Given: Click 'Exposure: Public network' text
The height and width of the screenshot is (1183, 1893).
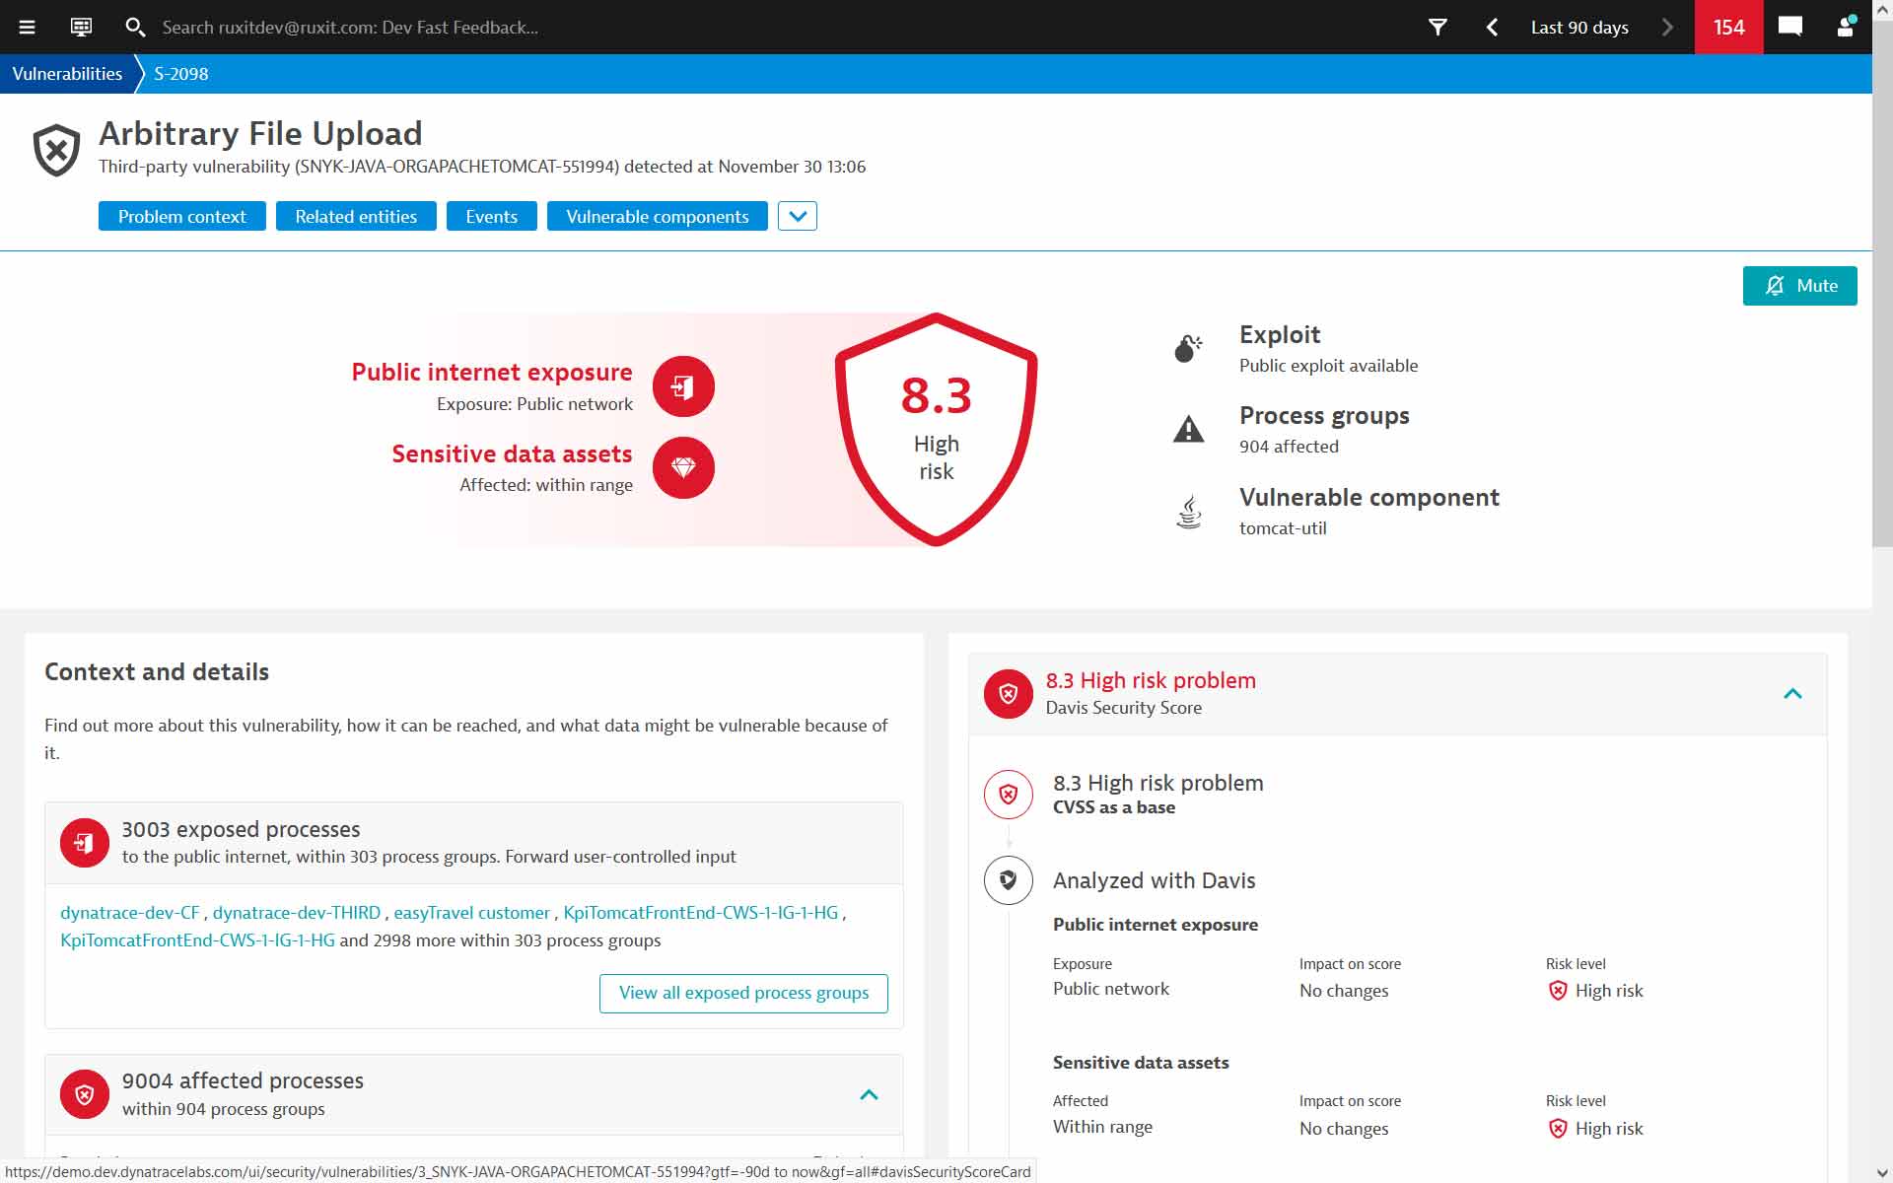Looking at the screenshot, I should coord(534,404).
